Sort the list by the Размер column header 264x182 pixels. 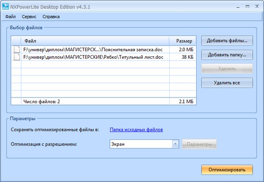[x=183, y=41]
